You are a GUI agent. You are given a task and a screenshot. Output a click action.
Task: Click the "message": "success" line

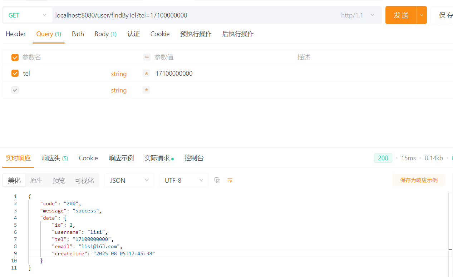[71, 211]
